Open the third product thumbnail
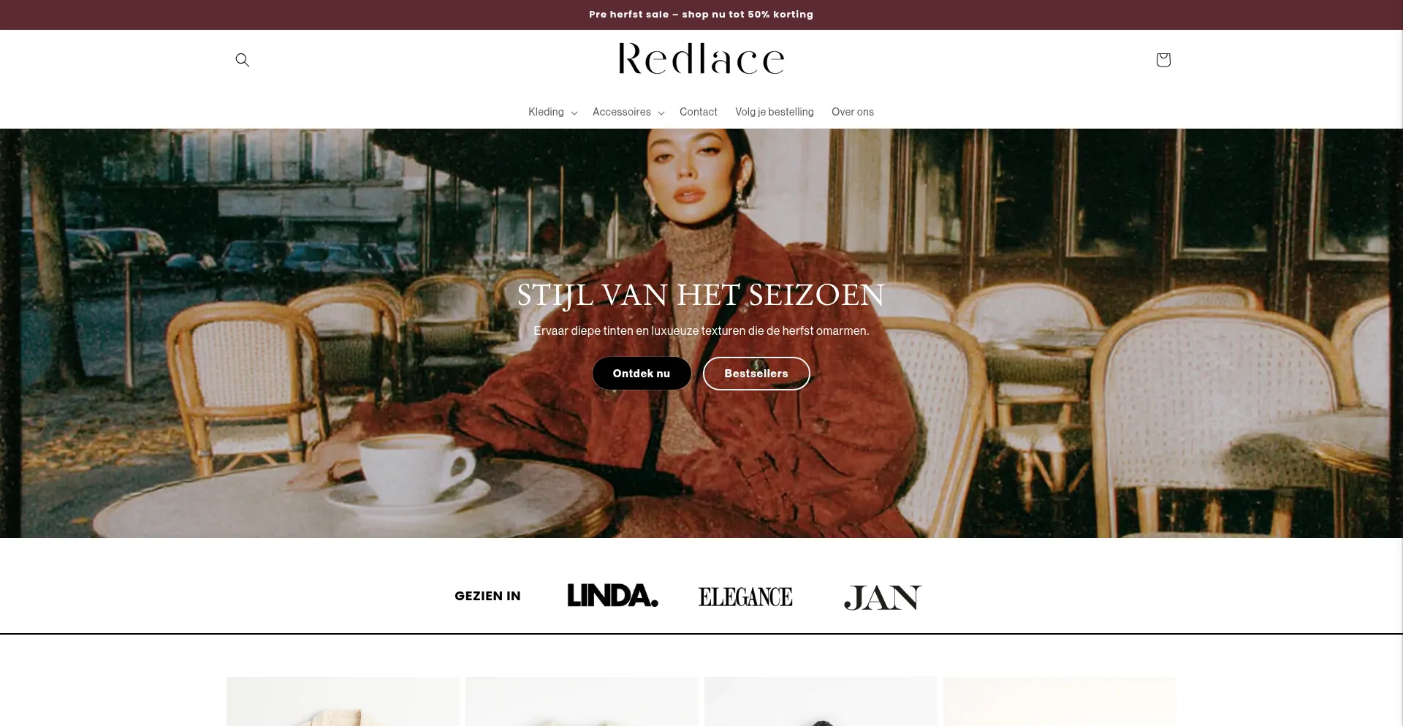Image resolution: width=1403 pixels, height=726 pixels. coord(821,702)
